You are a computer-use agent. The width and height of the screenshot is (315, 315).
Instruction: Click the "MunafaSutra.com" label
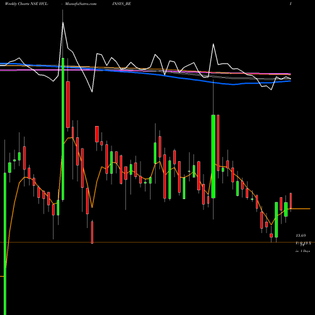pyautogui.click(x=81, y=4)
